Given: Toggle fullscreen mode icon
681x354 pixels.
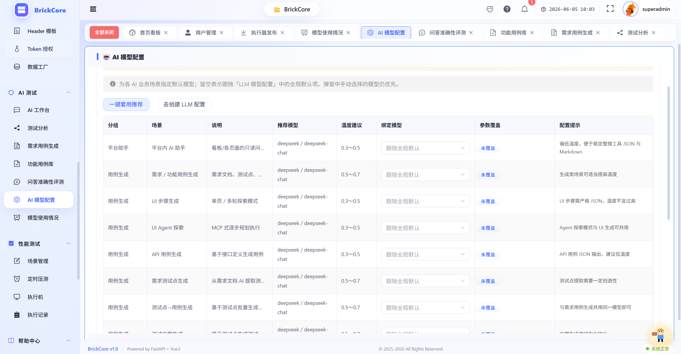Looking at the screenshot, I should [x=610, y=9].
